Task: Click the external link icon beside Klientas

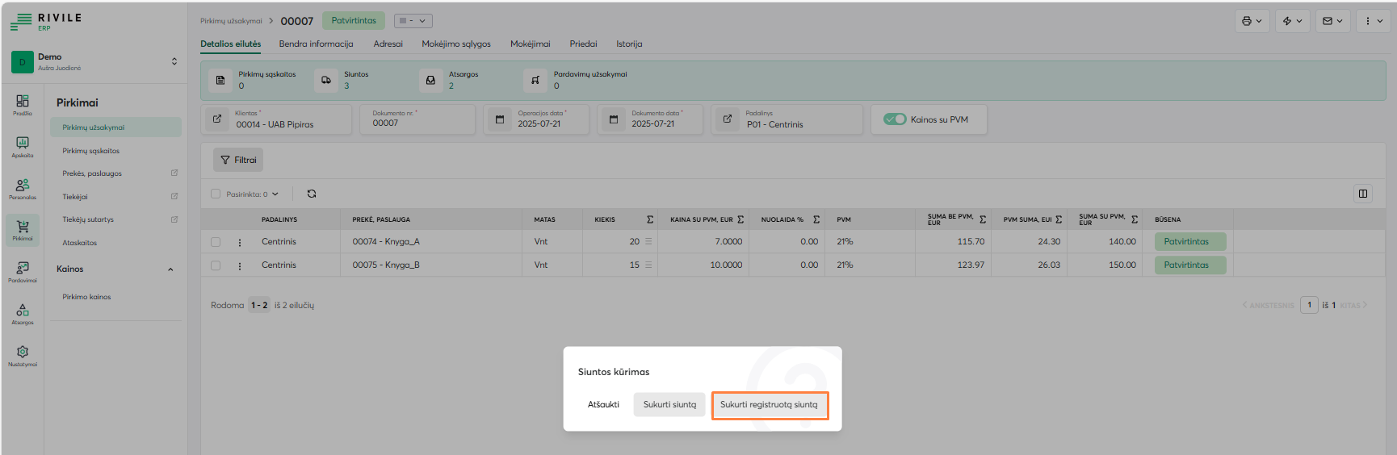Action: [217, 119]
